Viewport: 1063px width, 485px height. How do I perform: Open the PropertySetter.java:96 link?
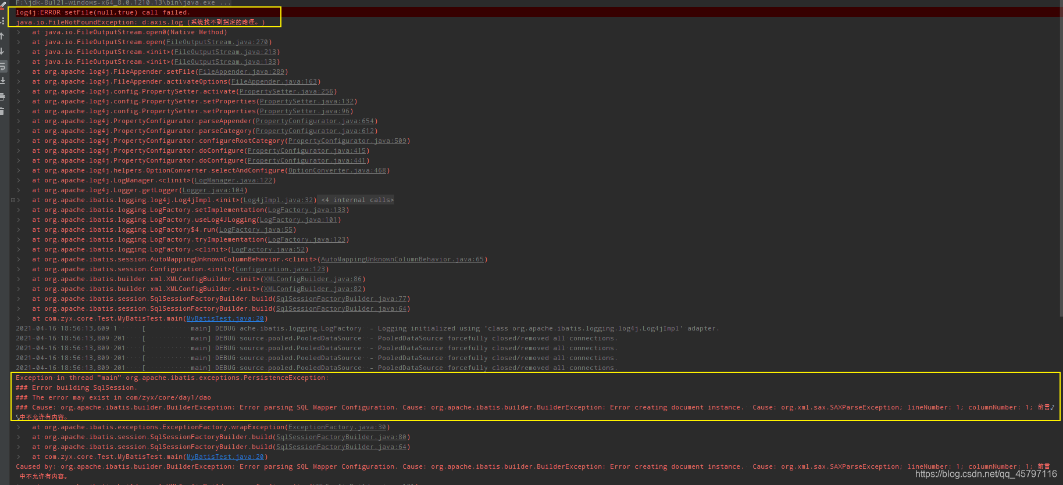click(x=305, y=112)
